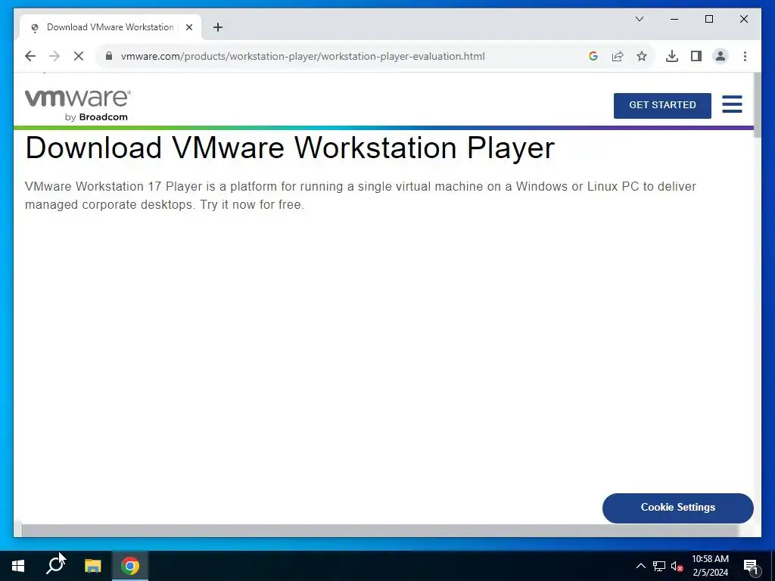
Task: Toggle the Chrome side panel icon
Action: click(x=696, y=56)
